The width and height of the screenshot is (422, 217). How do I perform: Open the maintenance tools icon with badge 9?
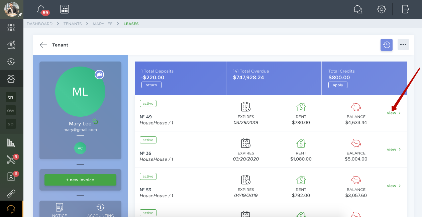[11, 160]
